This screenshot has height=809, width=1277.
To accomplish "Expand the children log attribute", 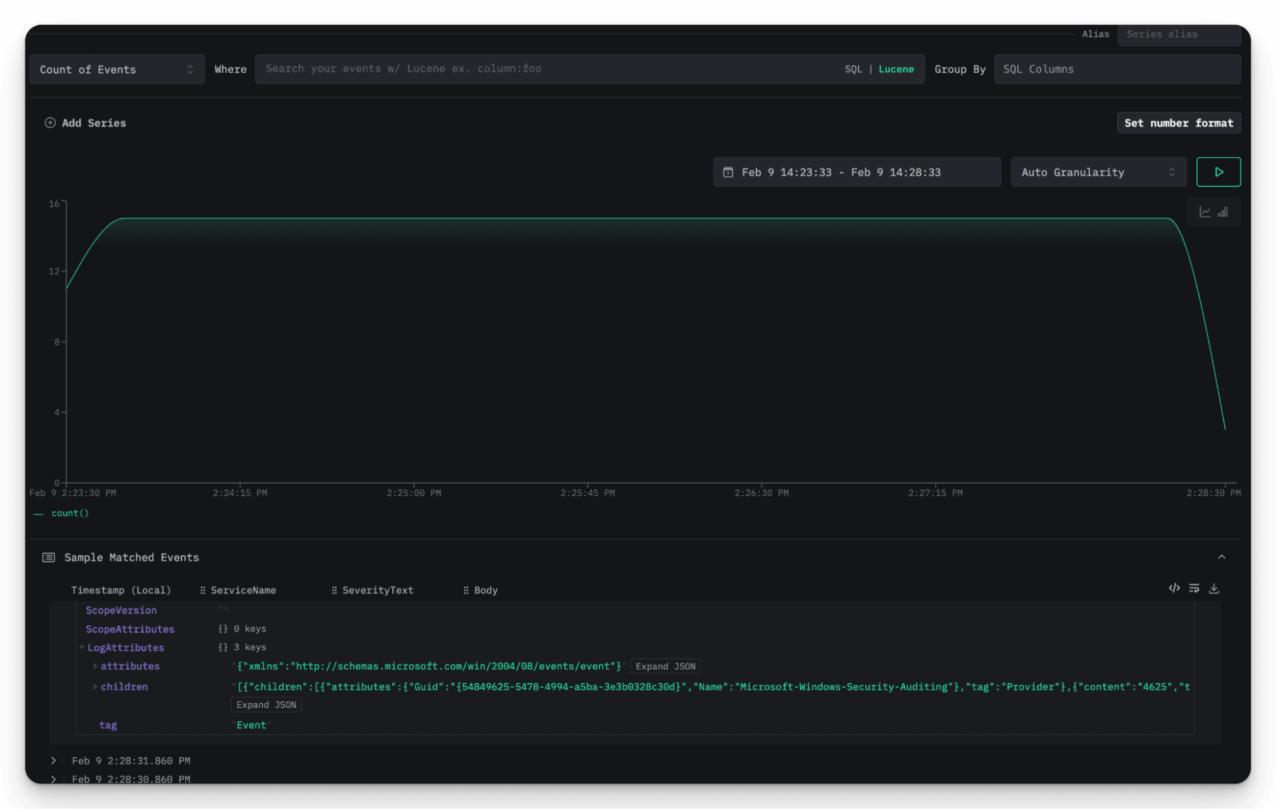I will pyautogui.click(x=95, y=687).
